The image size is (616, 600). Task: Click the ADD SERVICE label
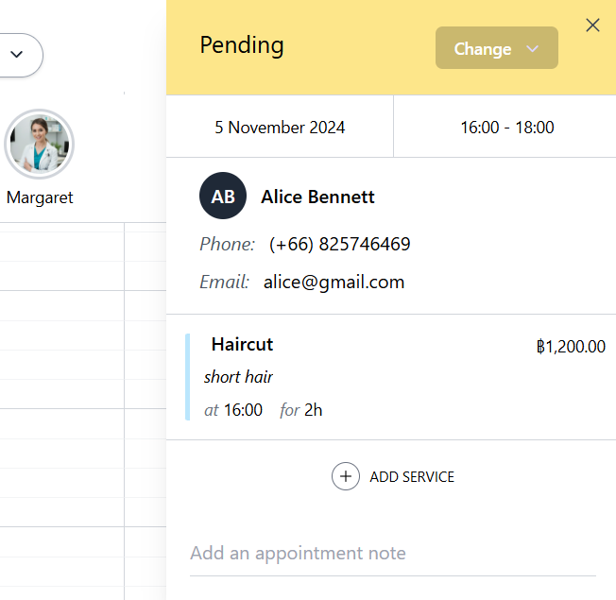411,477
